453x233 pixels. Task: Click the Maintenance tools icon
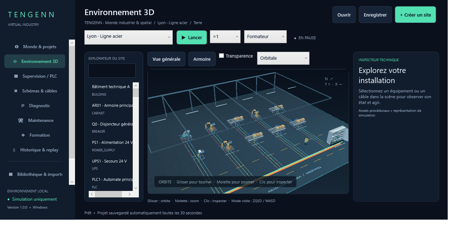pos(21,120)
